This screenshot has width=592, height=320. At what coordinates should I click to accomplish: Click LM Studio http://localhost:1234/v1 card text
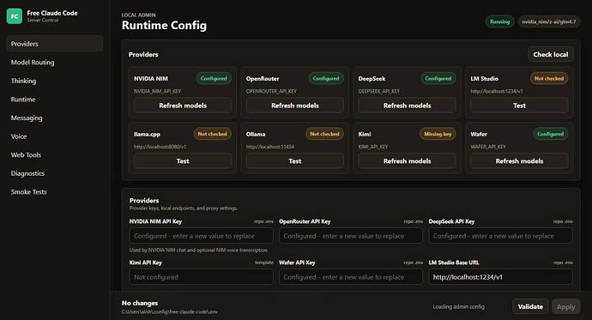pyautogui.click(x=497, y=91)
